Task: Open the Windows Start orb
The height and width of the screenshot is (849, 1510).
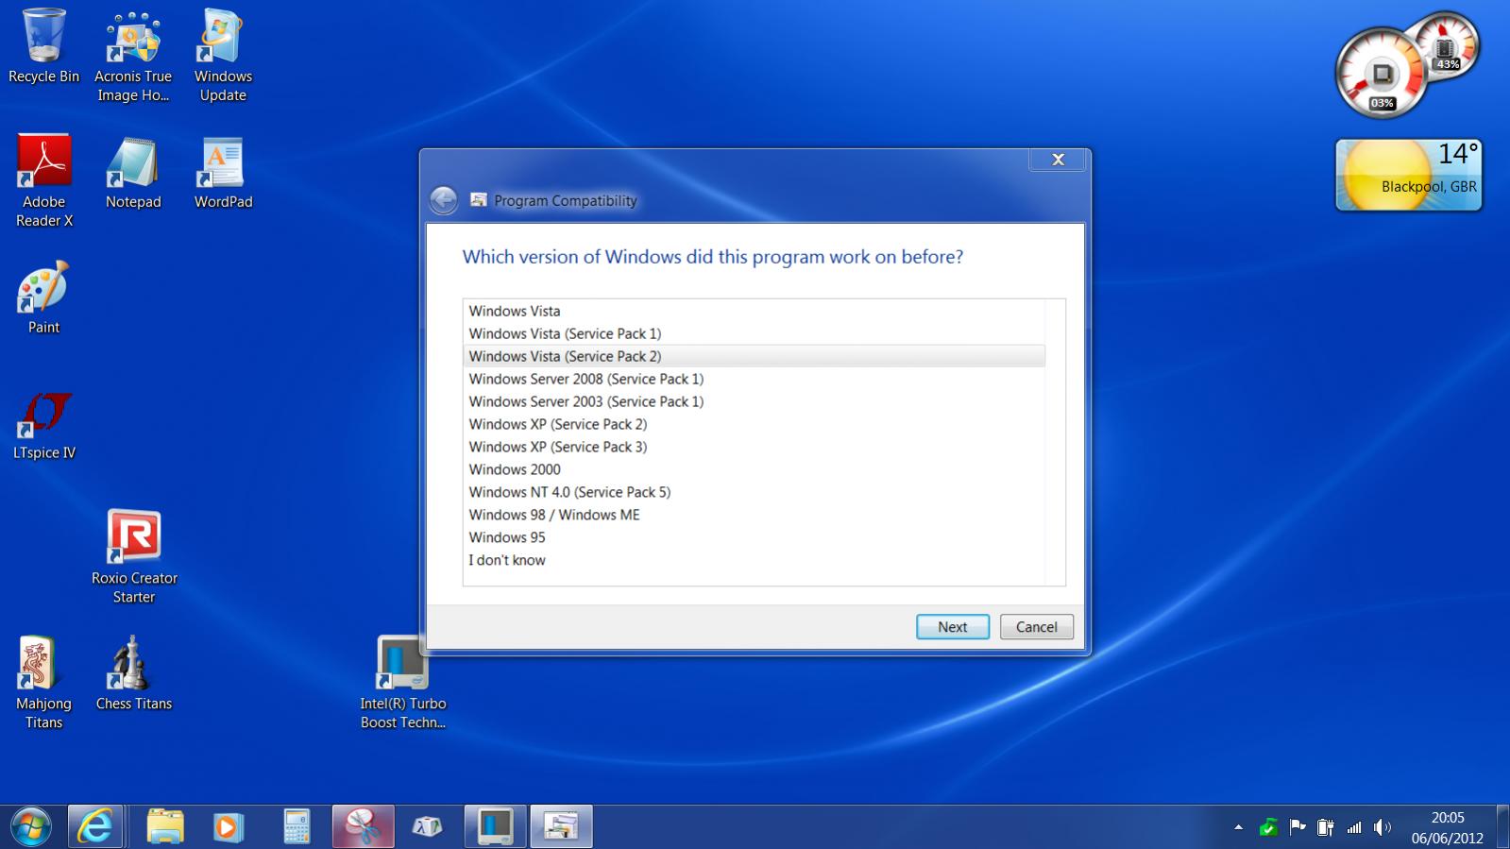Action: click(31, 827)
